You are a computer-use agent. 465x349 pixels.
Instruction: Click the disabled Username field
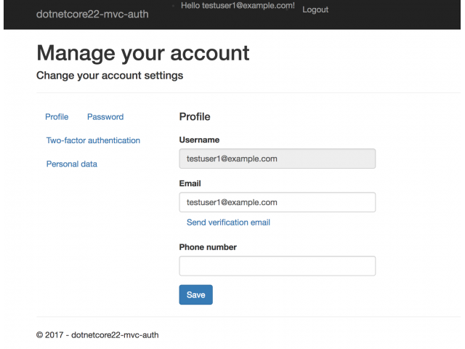pos(278,159)
